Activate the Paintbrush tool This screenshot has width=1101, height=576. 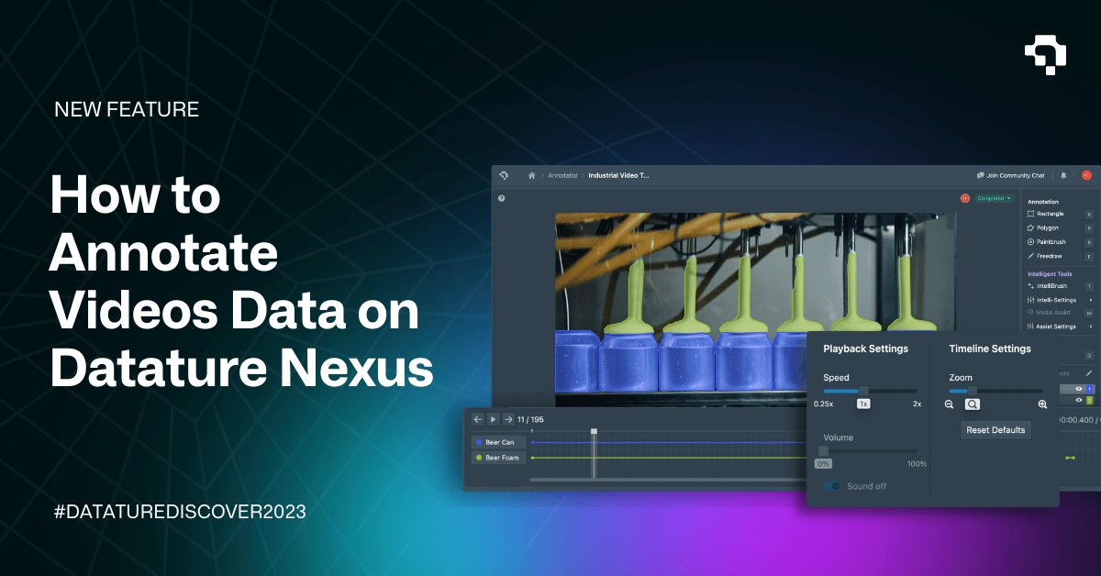1051,241
